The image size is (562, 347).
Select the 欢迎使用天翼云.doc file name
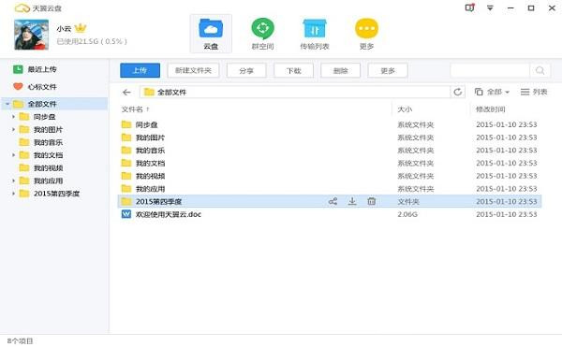[169, 214]
